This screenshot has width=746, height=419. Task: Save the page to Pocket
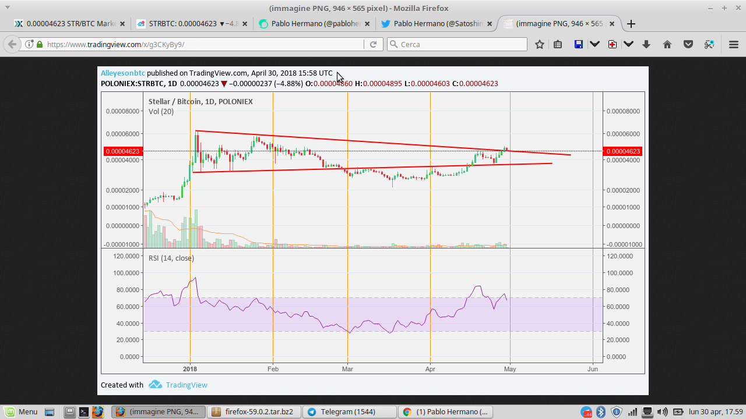tap(688, 44)
